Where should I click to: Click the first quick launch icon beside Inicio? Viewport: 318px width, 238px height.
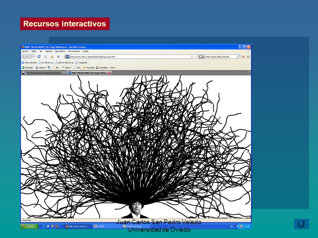(44, 226)
